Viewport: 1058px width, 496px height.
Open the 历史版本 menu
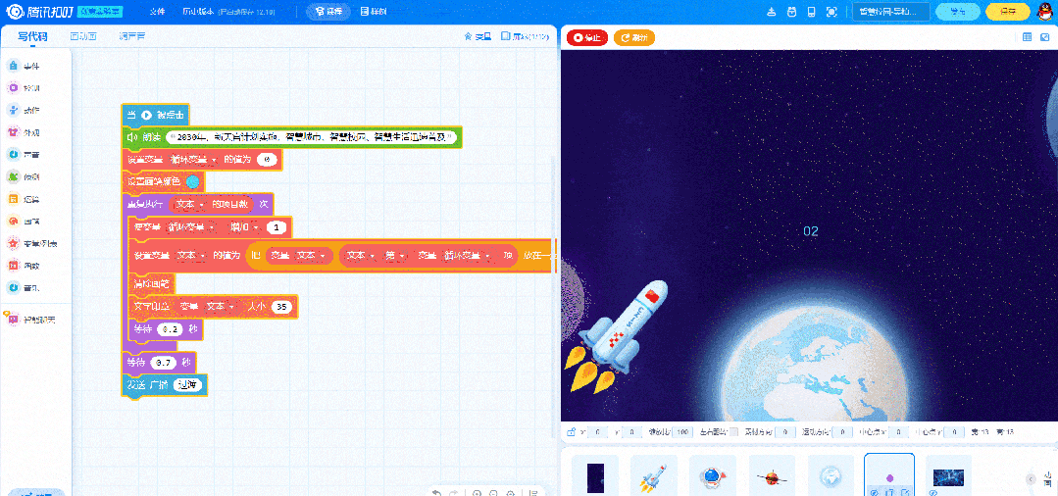(198, 12)
